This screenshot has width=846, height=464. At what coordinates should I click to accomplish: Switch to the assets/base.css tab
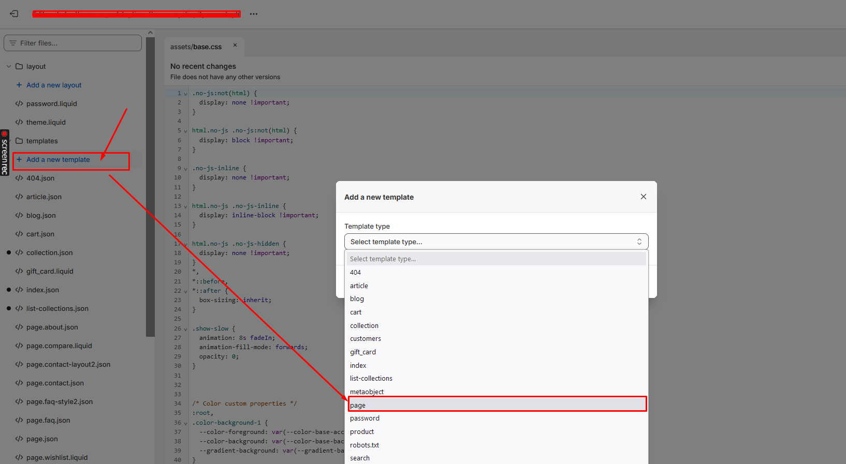(196, 47)
